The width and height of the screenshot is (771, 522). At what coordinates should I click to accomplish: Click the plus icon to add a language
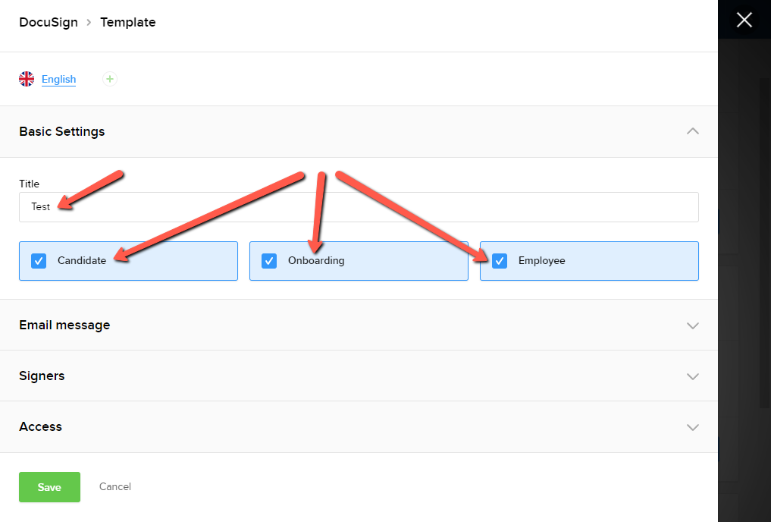[x=109, y=78]
